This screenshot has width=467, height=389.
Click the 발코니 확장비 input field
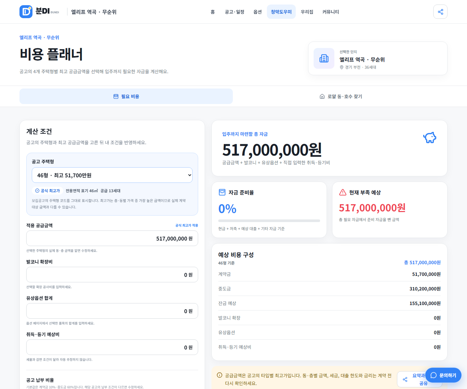[x=112, y=275]
